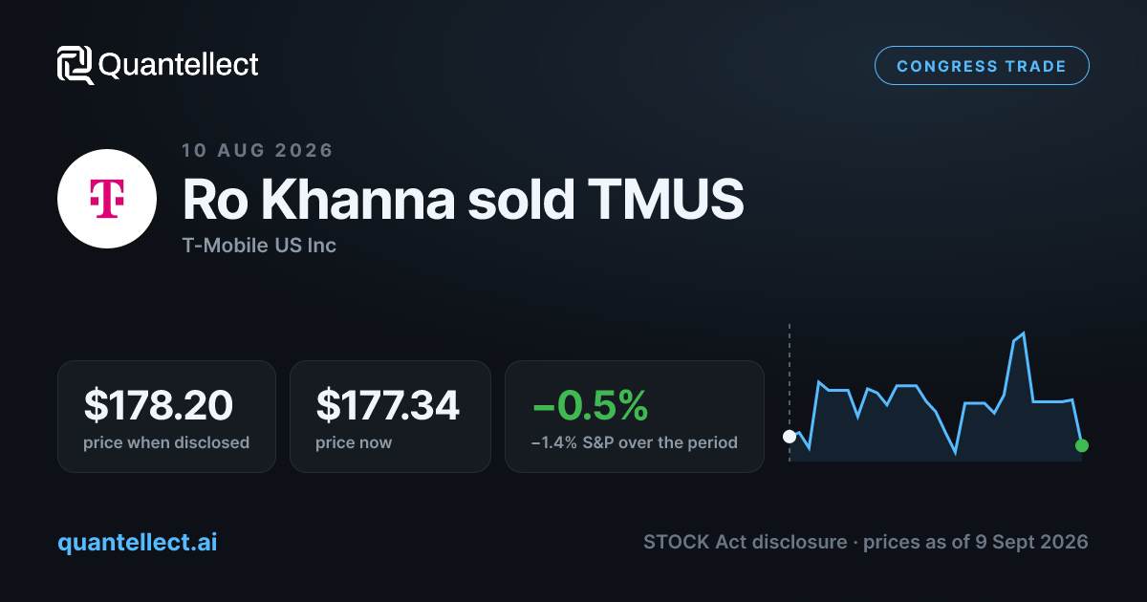Select the −0.5% performance card
This screenshot has height=602, width=1147.
click(635, 417)
